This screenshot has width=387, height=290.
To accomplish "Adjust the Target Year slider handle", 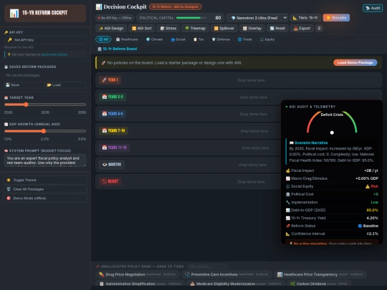I will pyautogui.click(x=26, y=105).
